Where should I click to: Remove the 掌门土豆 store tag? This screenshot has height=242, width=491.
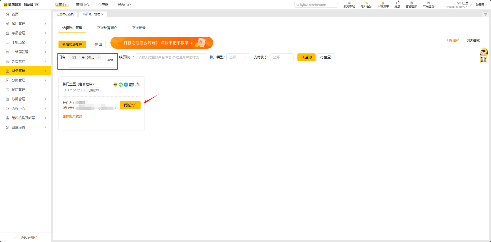point(99,58)
